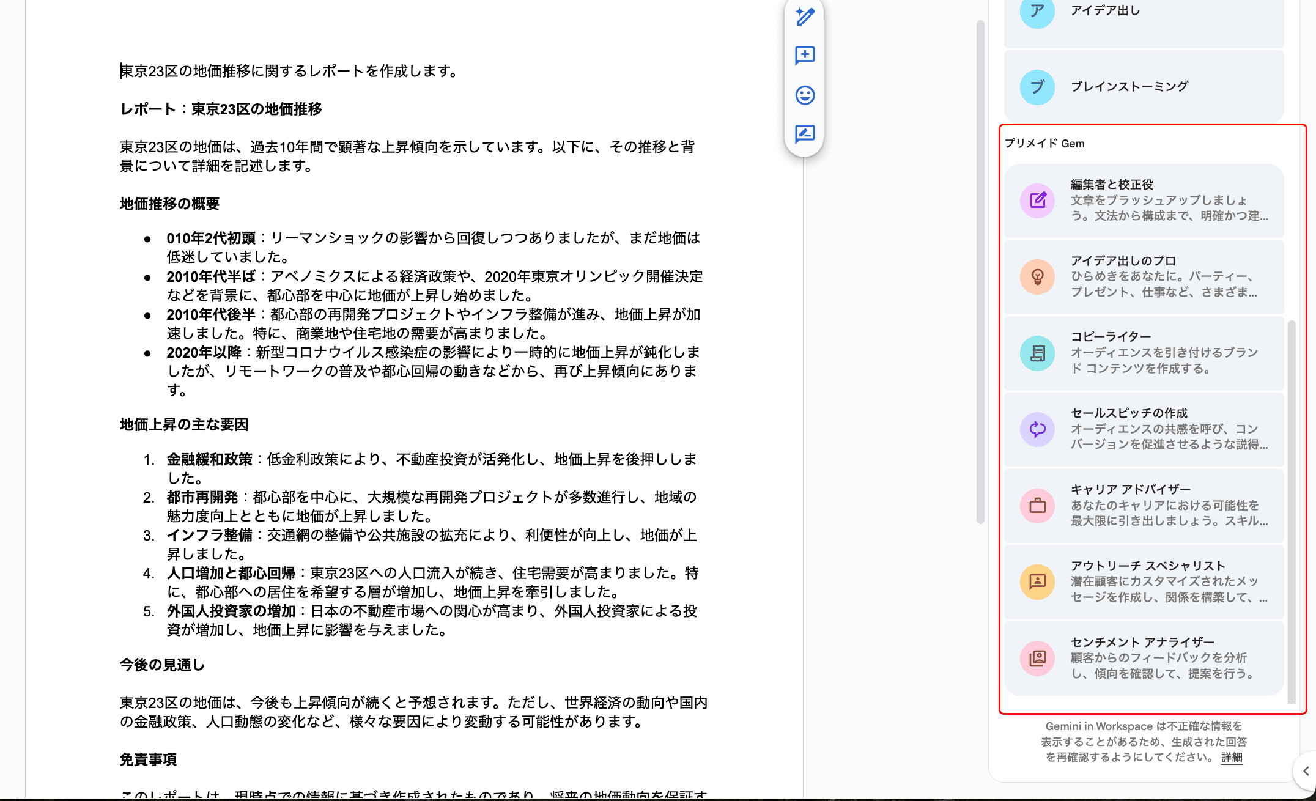The width and height of the screenshot is (1316, 801).
Task: Click the 詳細 link in disclaimer
Action: click(1232, 758)
